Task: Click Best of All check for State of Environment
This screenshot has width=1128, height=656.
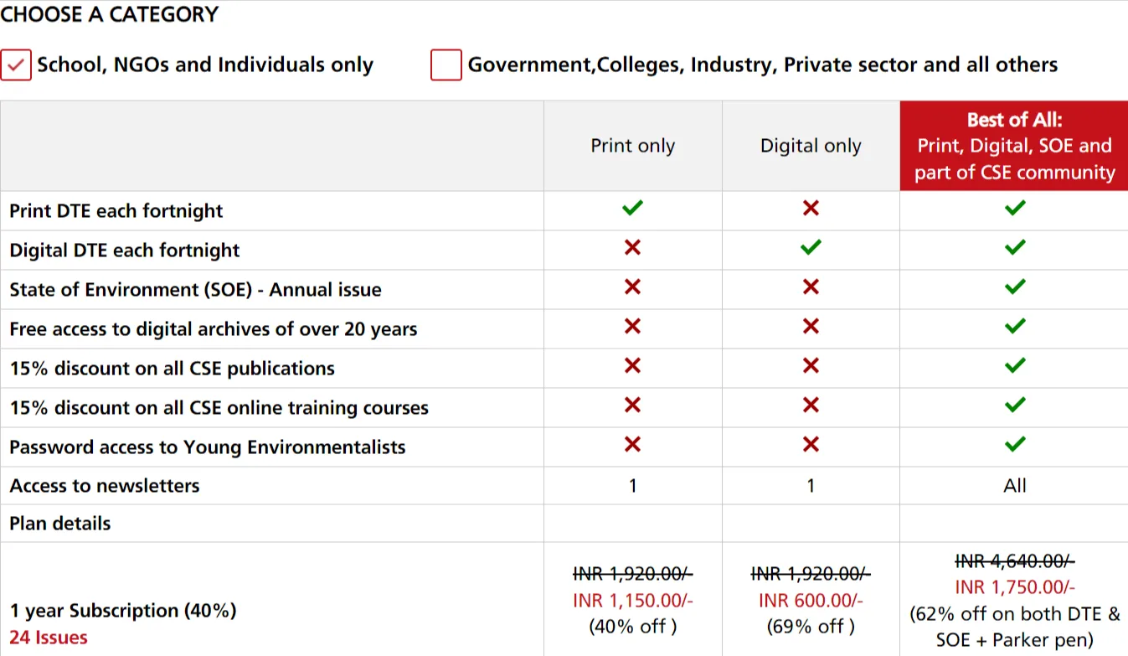Action: pos(1015,287)
